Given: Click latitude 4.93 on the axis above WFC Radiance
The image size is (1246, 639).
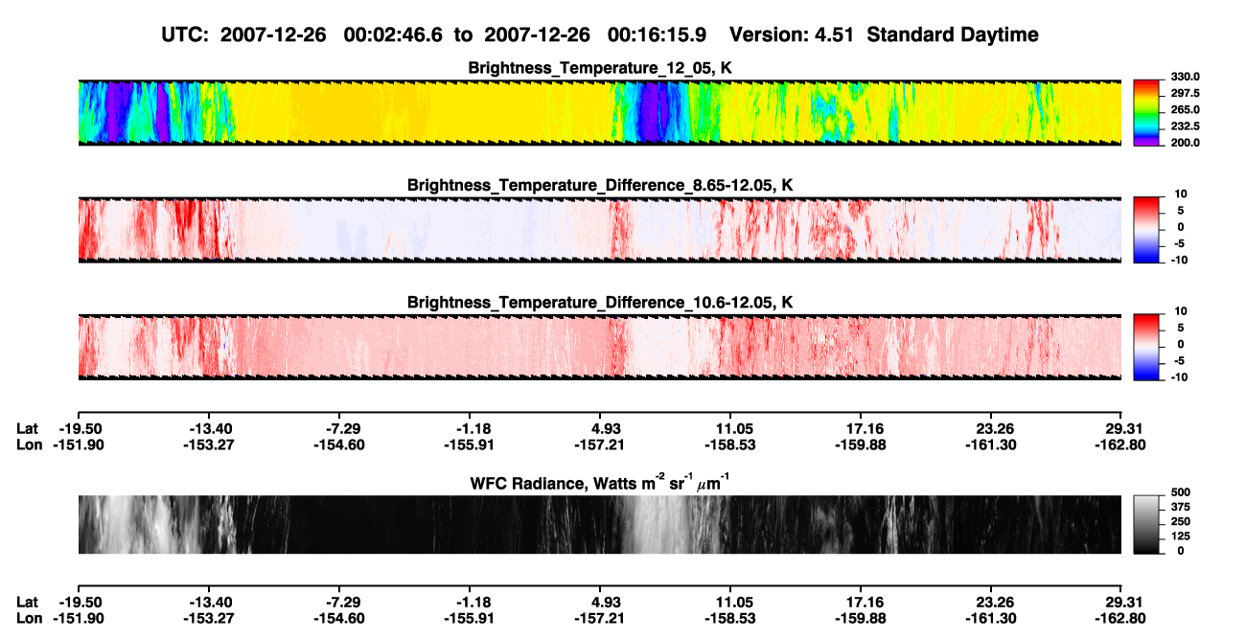Looking at the screenshot, I should pyautogui.click(x=600, y=428).
